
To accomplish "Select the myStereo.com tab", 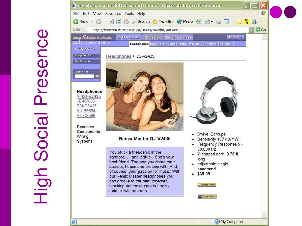I will tap(129, 37).
